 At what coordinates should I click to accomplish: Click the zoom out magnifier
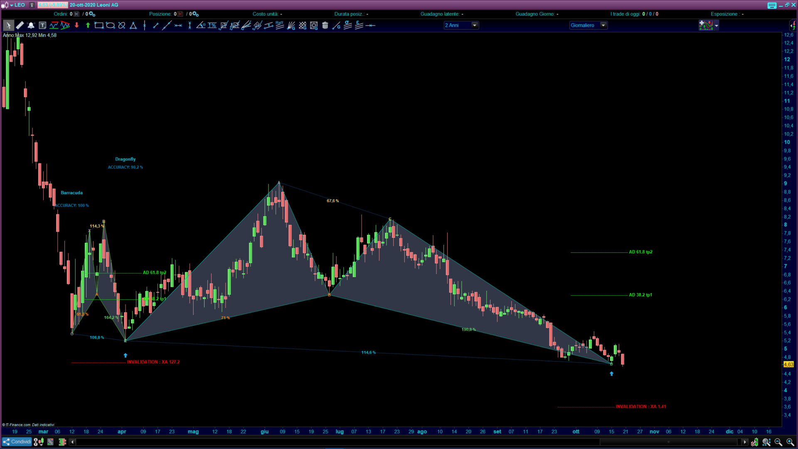click(x=778, y=442)
